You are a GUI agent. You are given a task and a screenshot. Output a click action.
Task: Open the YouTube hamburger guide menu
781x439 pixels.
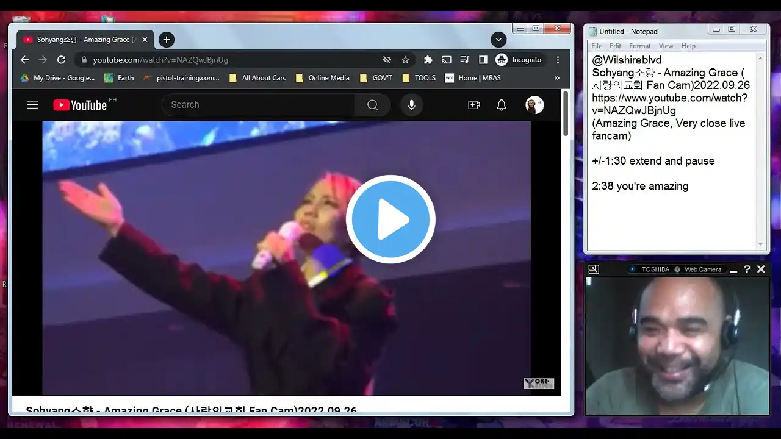pyautogui.click(x=33, y=105)
